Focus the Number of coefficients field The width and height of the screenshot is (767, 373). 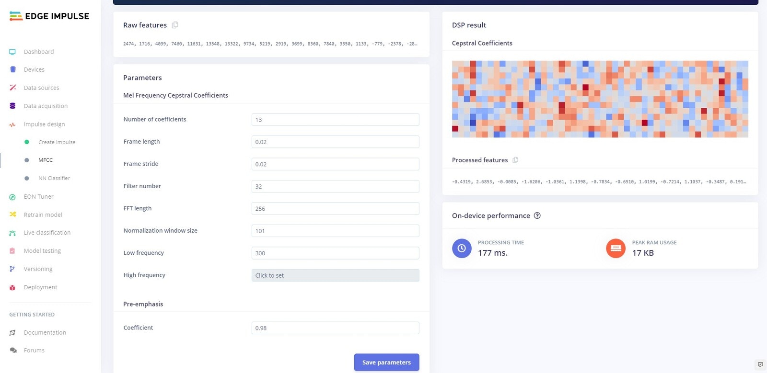335,120
